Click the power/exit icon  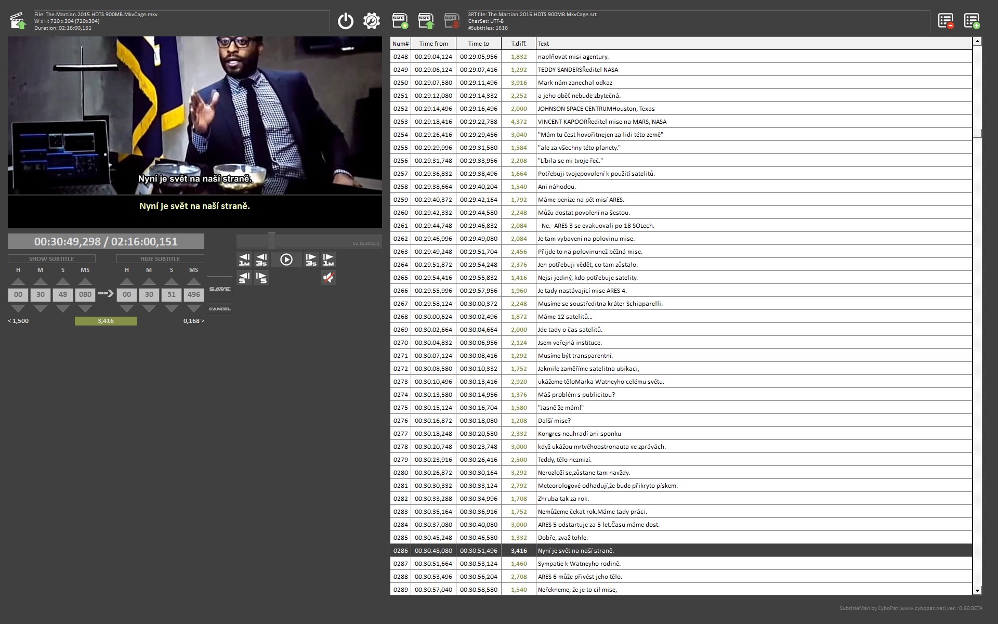point(346,21)
